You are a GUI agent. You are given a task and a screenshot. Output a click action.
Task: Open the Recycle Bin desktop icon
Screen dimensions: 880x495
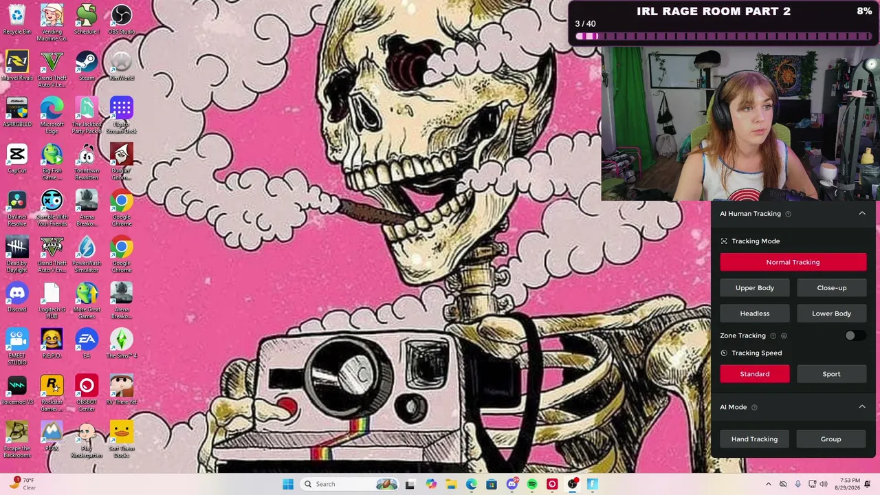coord(17,19)
